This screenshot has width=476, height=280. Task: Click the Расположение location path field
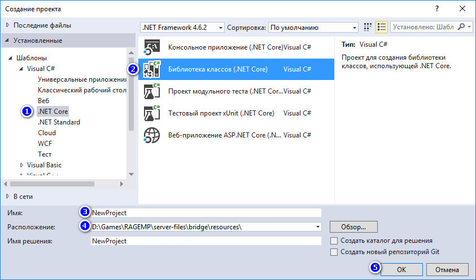click(206, 226)
